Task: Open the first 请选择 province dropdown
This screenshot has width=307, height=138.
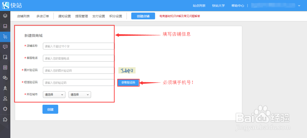Action: (x=54, y=94)
